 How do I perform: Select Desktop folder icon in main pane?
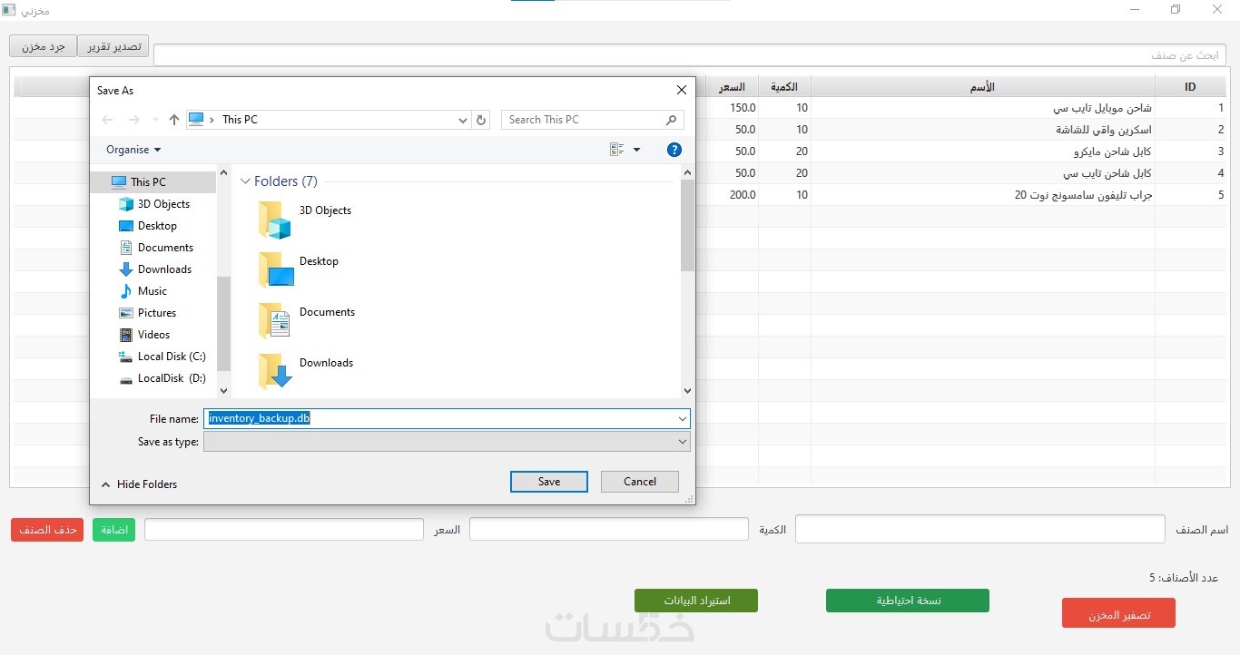275,269
